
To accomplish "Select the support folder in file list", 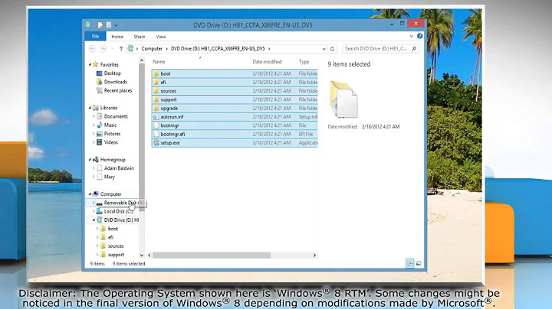I will coord(168,99).
